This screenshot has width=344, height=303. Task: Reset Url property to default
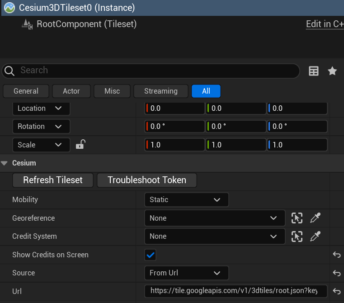click(x=337, y=291)
